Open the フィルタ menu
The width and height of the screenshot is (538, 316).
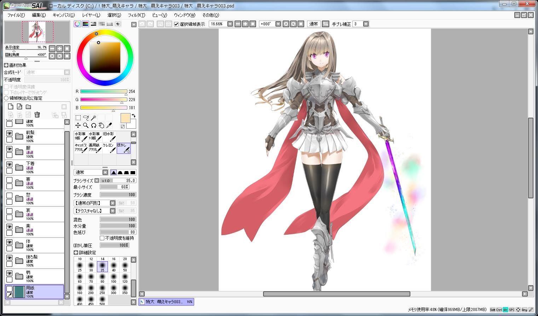(136, 15)
